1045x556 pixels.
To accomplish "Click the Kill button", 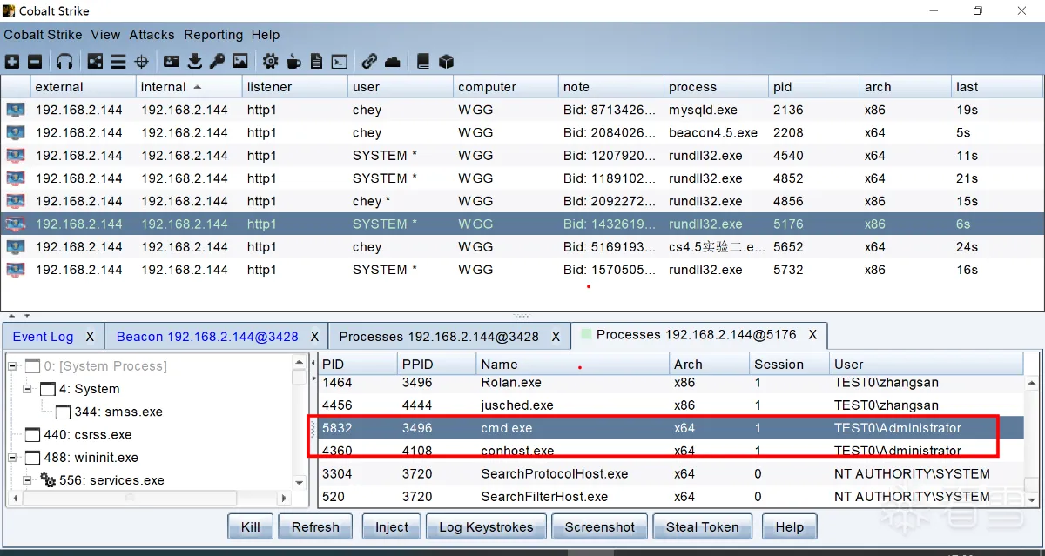I will coord(251,527).
